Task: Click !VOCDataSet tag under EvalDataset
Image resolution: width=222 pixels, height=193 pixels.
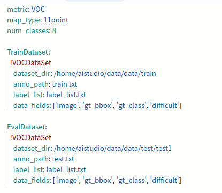Action: point(30,137)
